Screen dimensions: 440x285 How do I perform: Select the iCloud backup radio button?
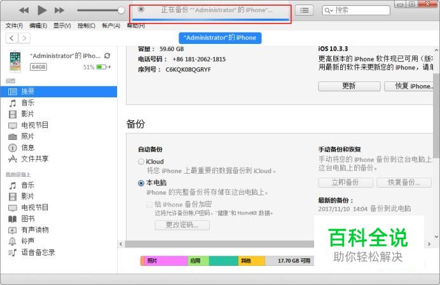(x=141, y=162)
